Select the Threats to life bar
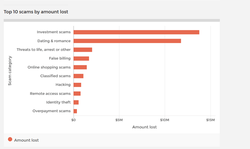Screen dimensions: 250x149 [x=83, y=50]
